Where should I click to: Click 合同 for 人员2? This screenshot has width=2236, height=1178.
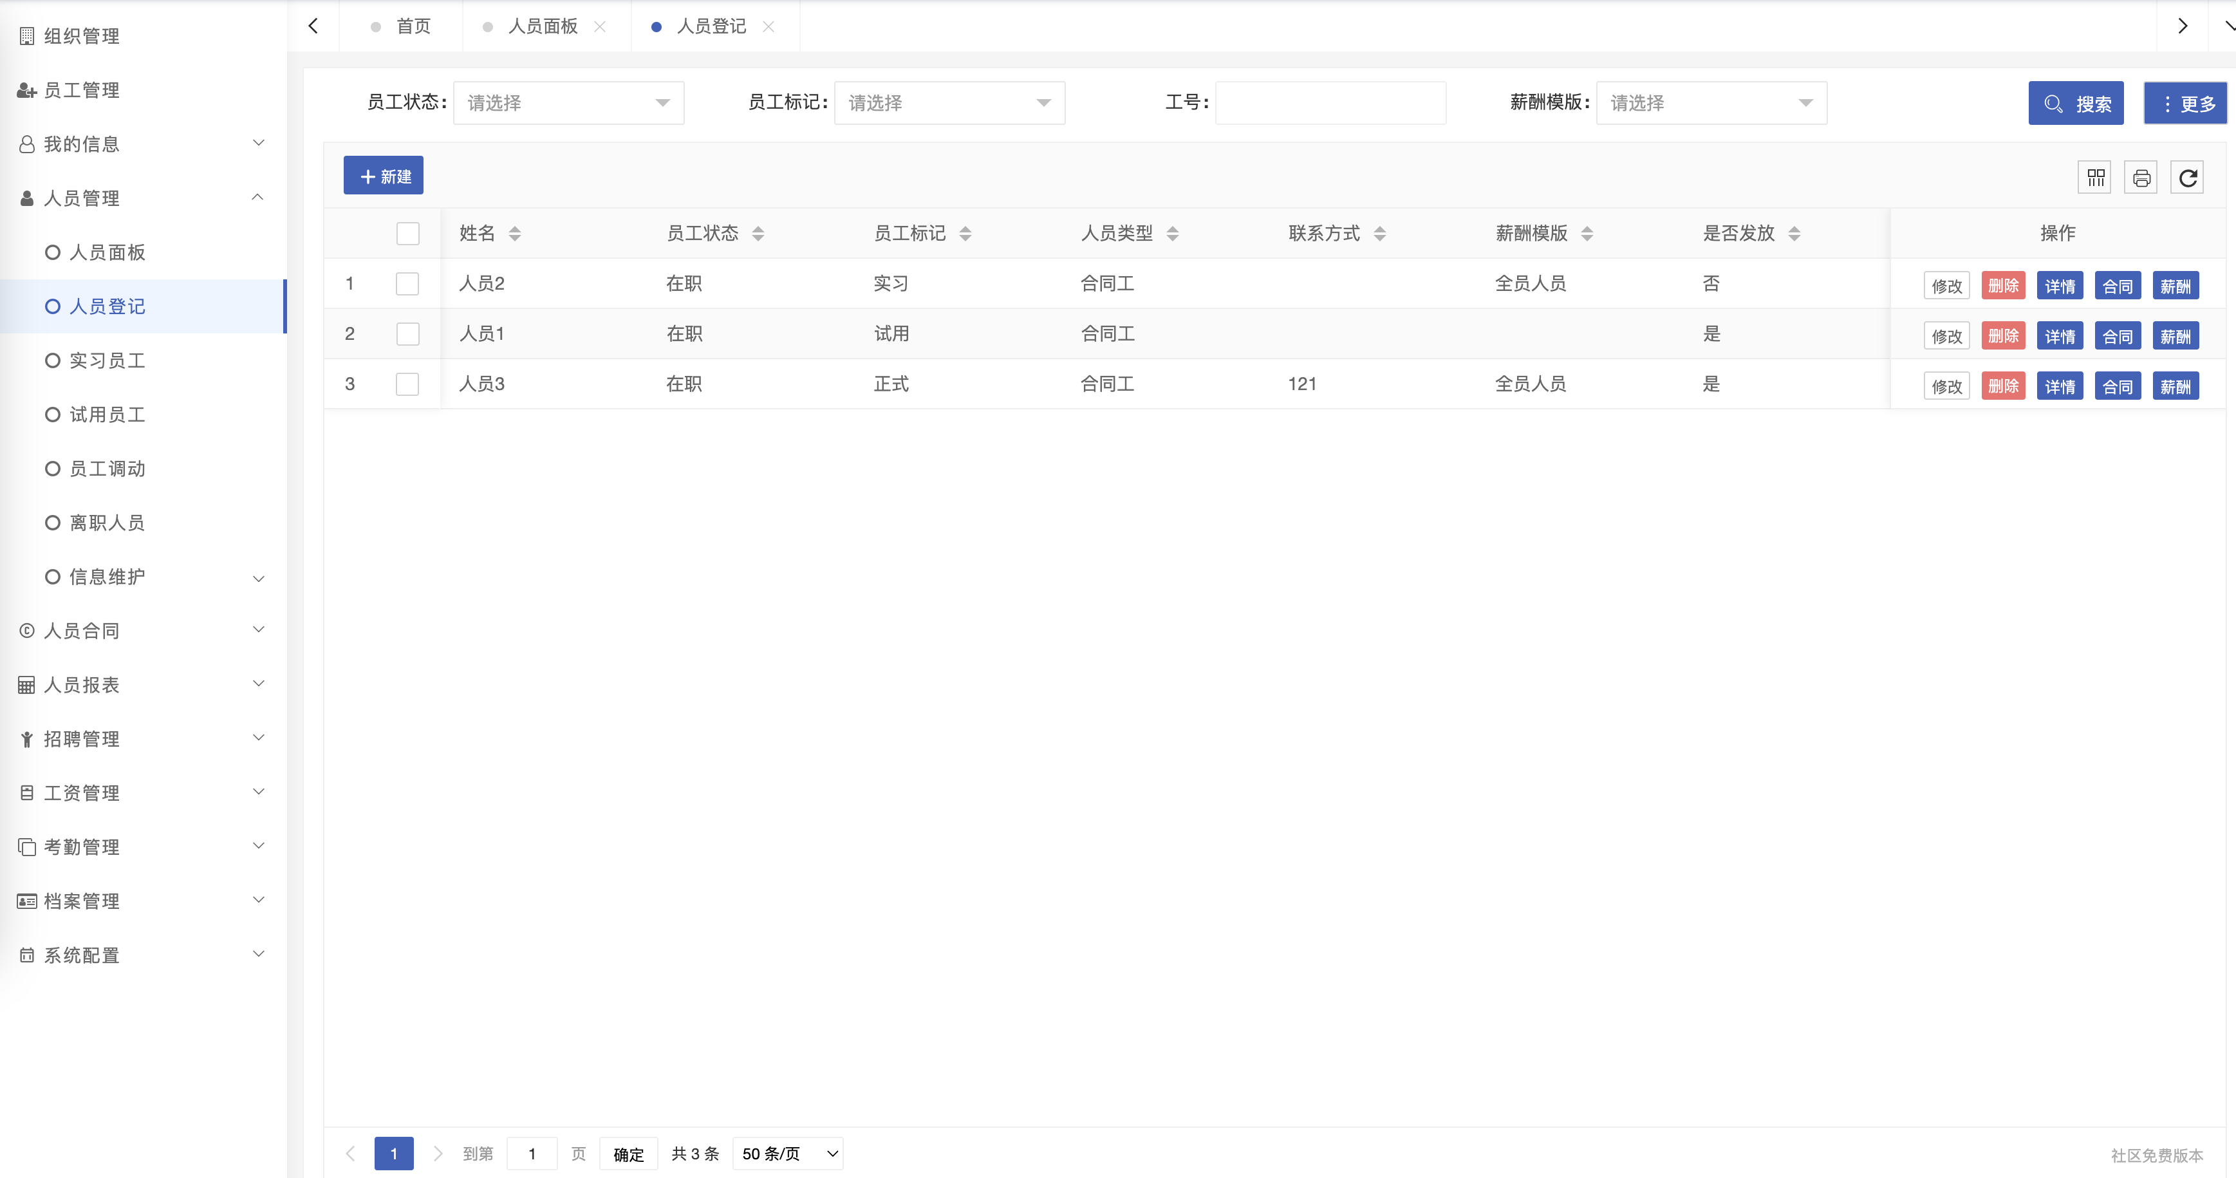click(2117, 286)
